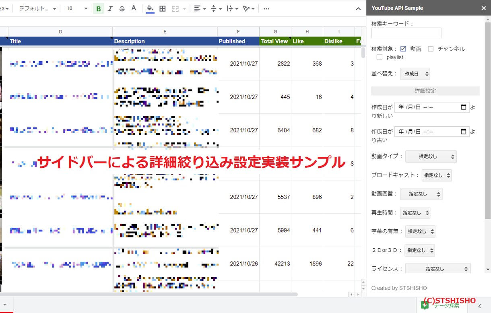The image size is (491, 313).
Task: Open the 並べ替え sort dropdown
Action: [x=415, y=74]
